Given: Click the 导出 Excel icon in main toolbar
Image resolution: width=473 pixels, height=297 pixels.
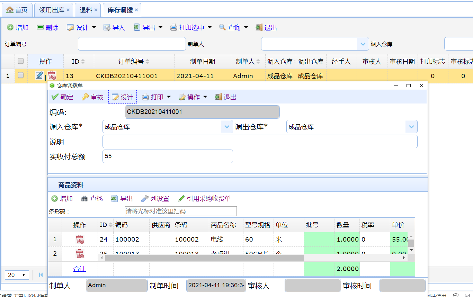Looking at the screenshot, I should click(x=137, y=27).
